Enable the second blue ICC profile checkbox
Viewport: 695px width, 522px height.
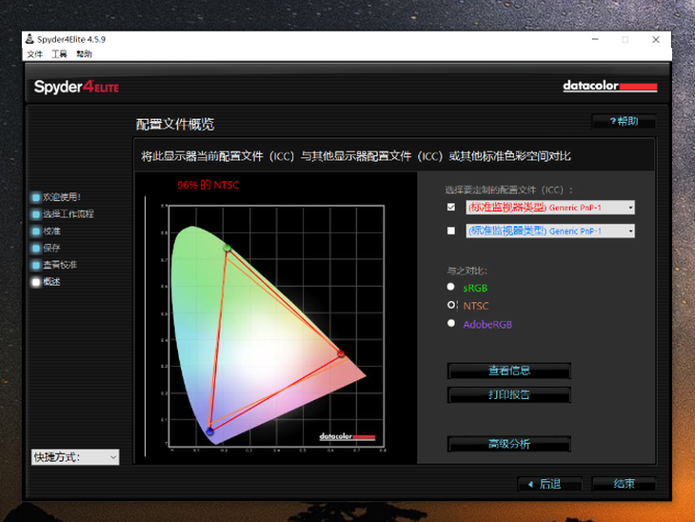(451, 231)
